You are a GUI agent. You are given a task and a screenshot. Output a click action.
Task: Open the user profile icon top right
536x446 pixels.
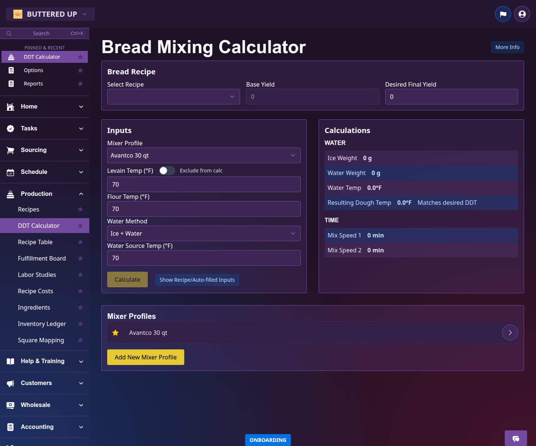pyautogui.click(x=522, y=14)
